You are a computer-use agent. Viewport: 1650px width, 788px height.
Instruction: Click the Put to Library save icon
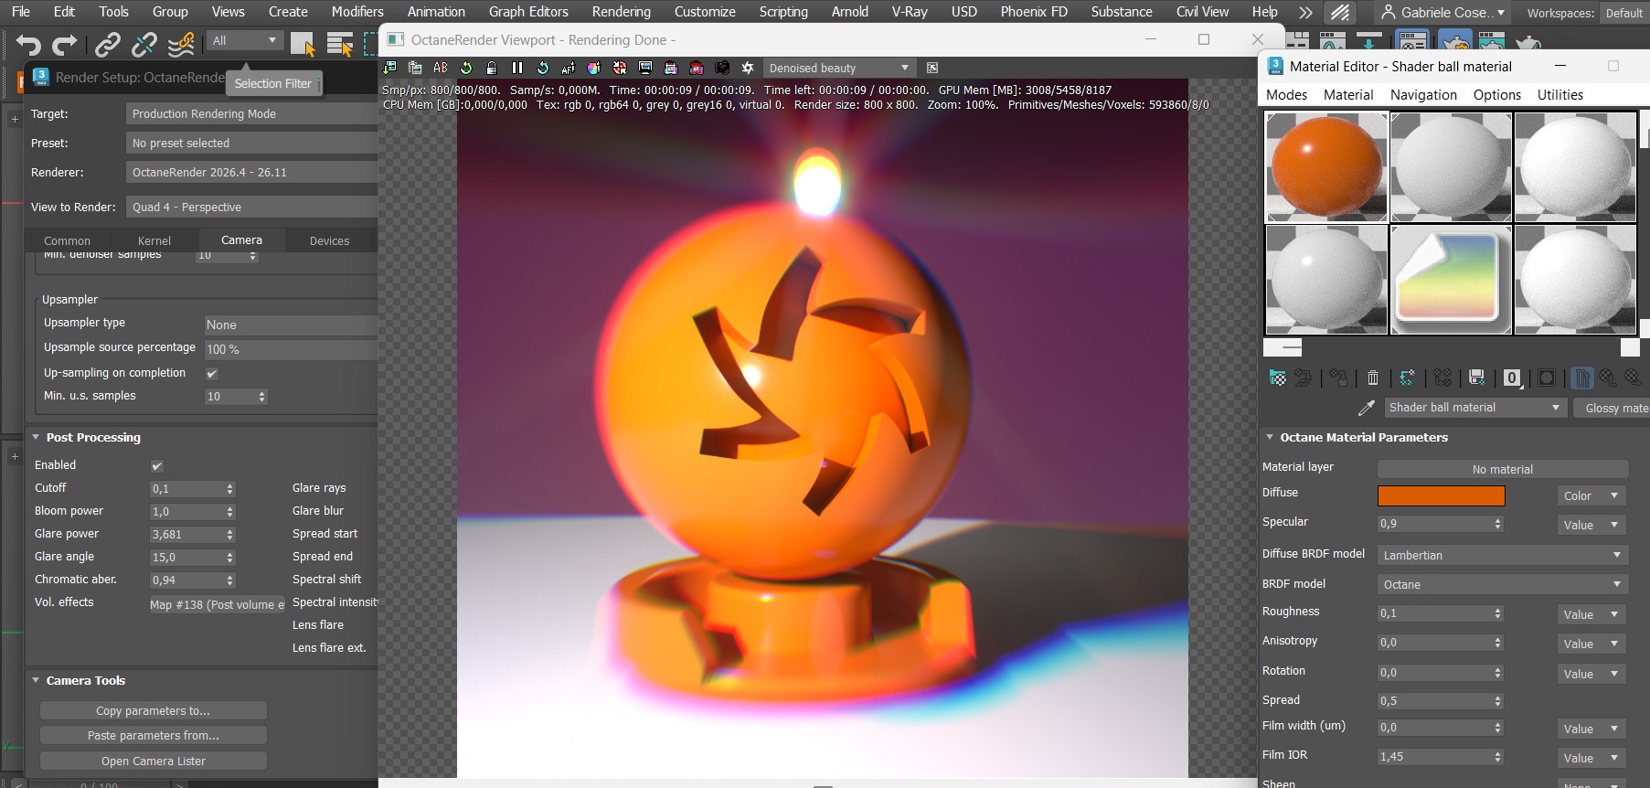click(1476, 378)
